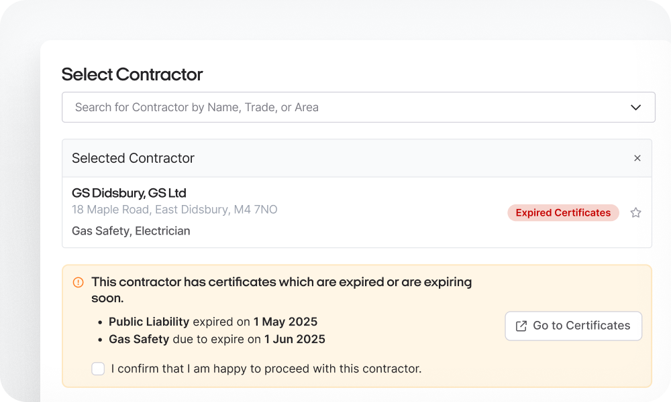Favorite the contractor using the star icon
The height and width of the screenshot is (402, 671).
[635, 212]
